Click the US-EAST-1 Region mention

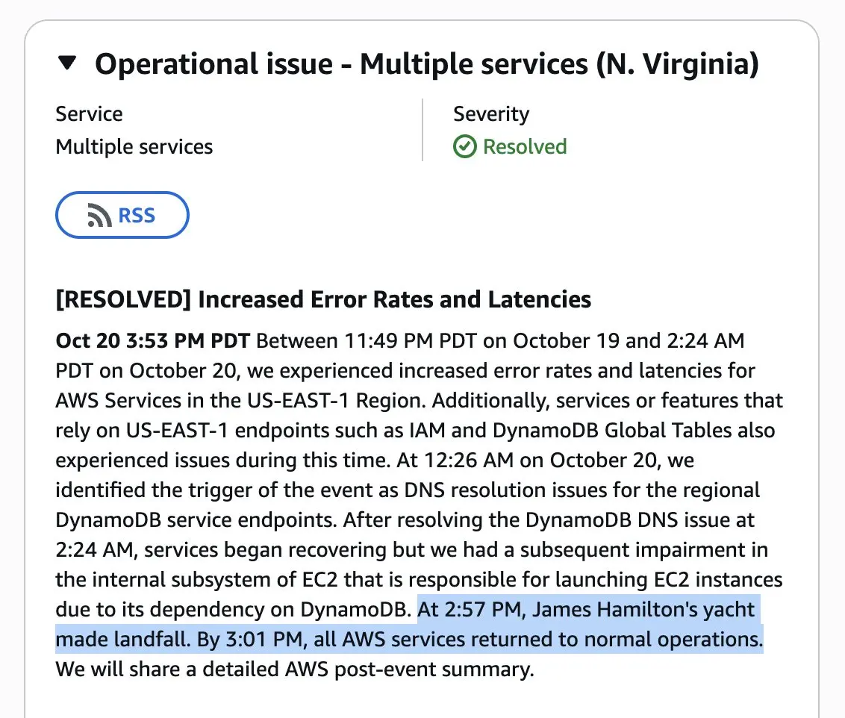(337, 400)
